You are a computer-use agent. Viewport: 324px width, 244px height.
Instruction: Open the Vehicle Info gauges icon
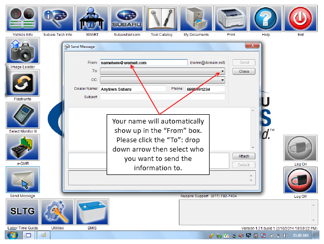click(23, 19)
